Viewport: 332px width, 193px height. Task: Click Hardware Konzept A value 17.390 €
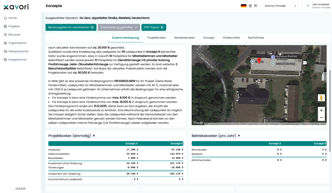pyautogui.click(x=132, y=150)
